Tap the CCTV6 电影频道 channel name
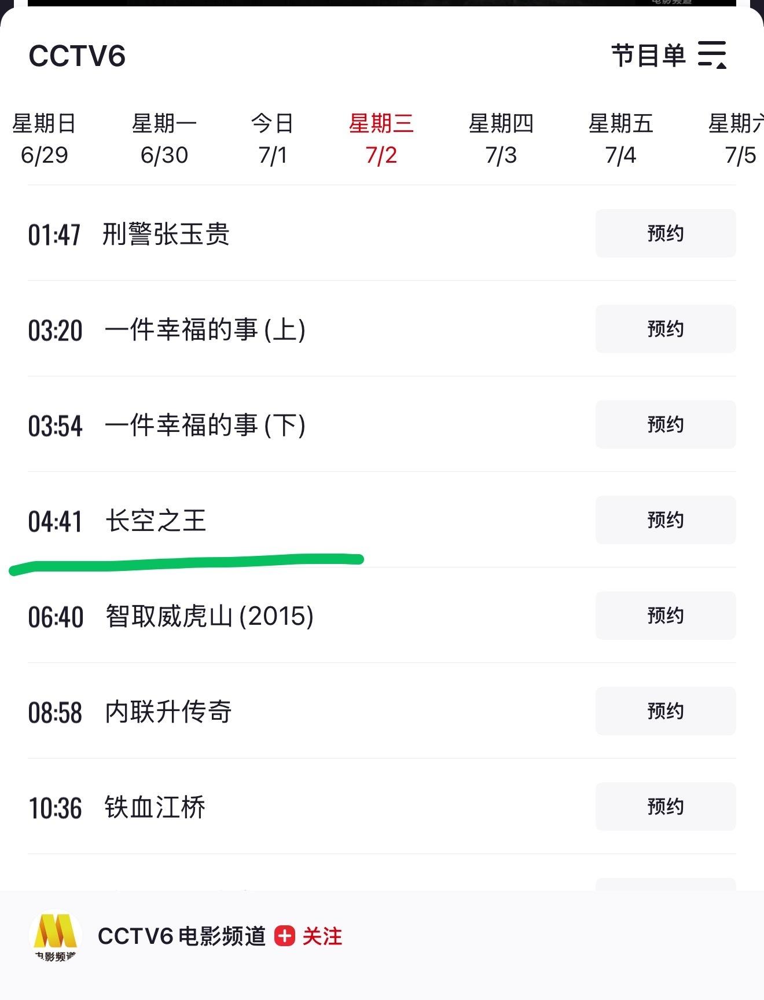 (182, 936)
